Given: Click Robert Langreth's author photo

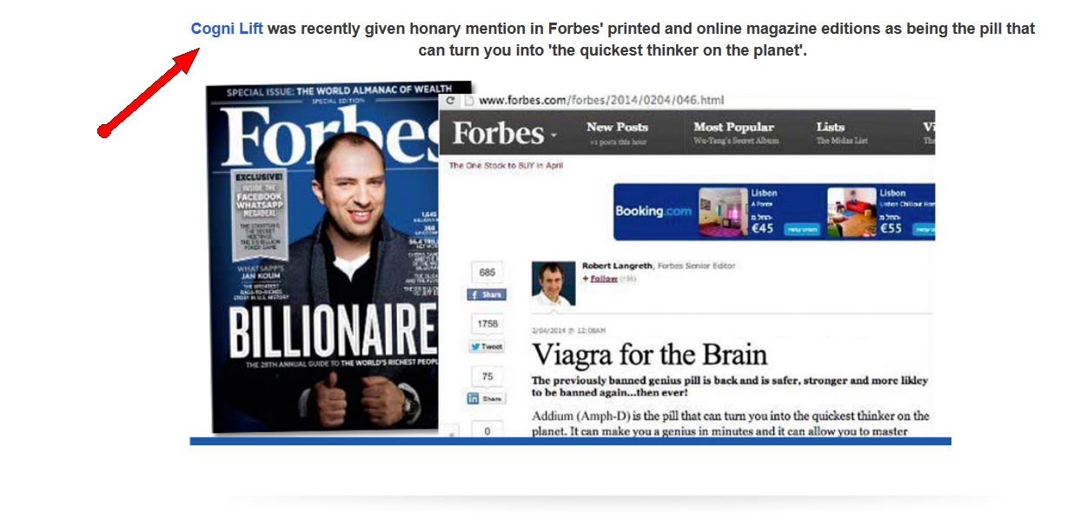Looking at the screenshot, I should [553, 284].
